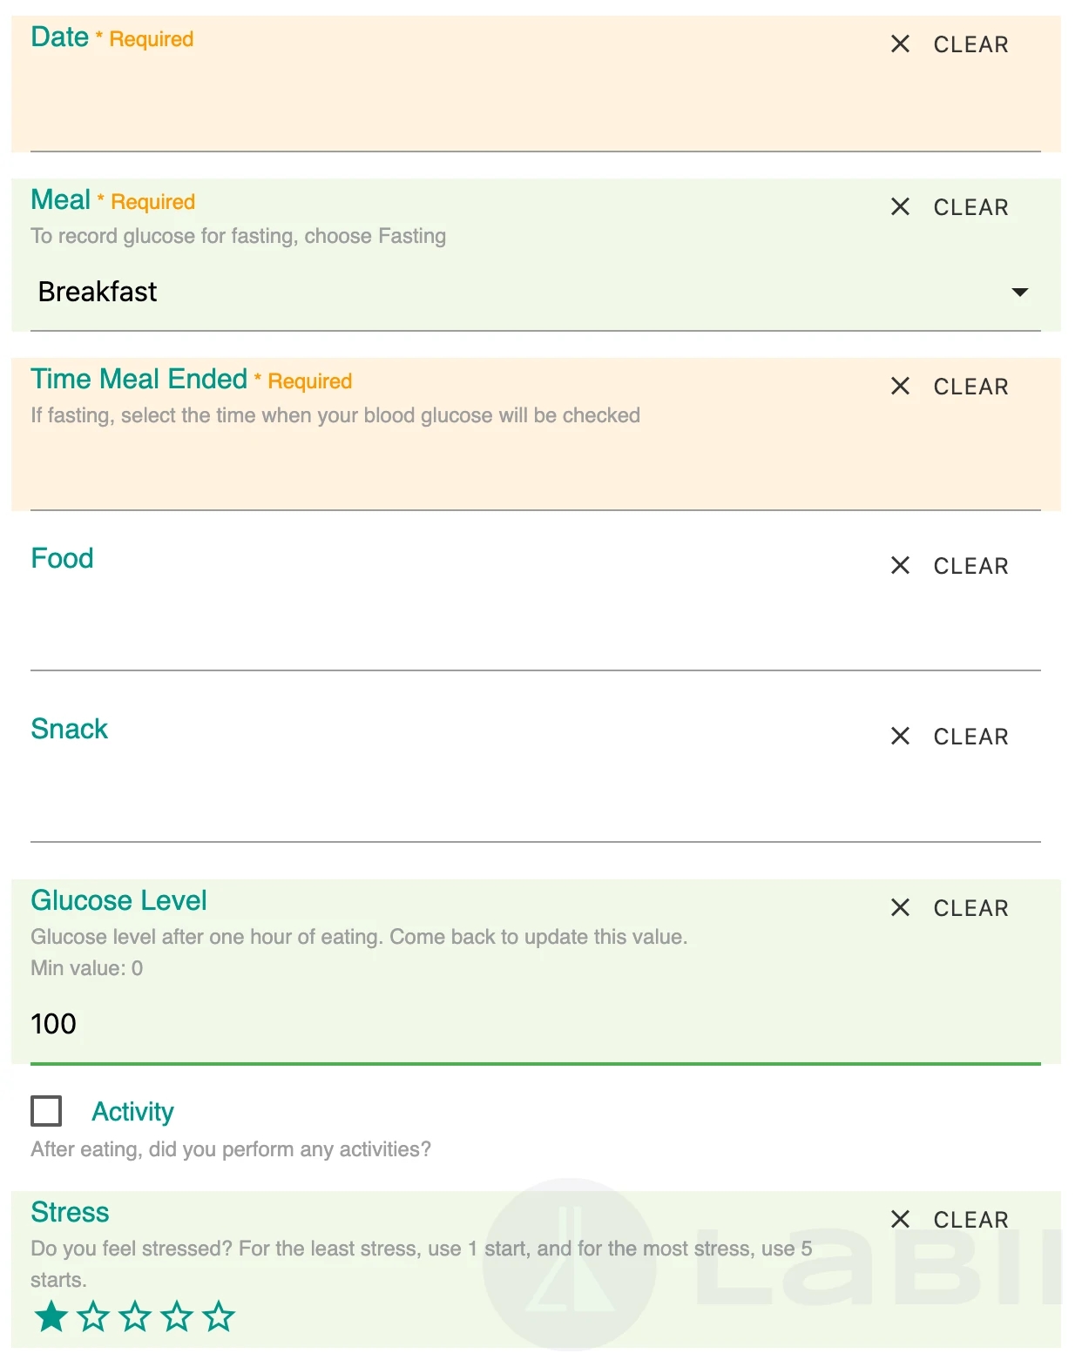This screenshot has width=1082, height=1360.
Task: Click the X icon in the Date field
Action: [x=900, y=44]
